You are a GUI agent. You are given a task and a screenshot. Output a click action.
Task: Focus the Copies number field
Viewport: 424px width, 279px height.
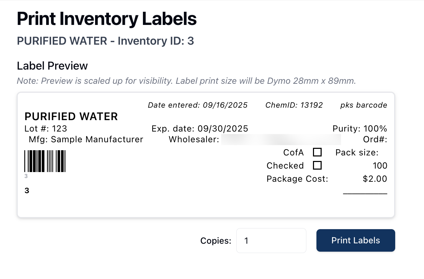click(271, 241)
